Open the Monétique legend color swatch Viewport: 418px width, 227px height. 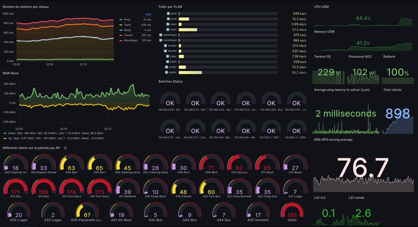coord(121,40)
